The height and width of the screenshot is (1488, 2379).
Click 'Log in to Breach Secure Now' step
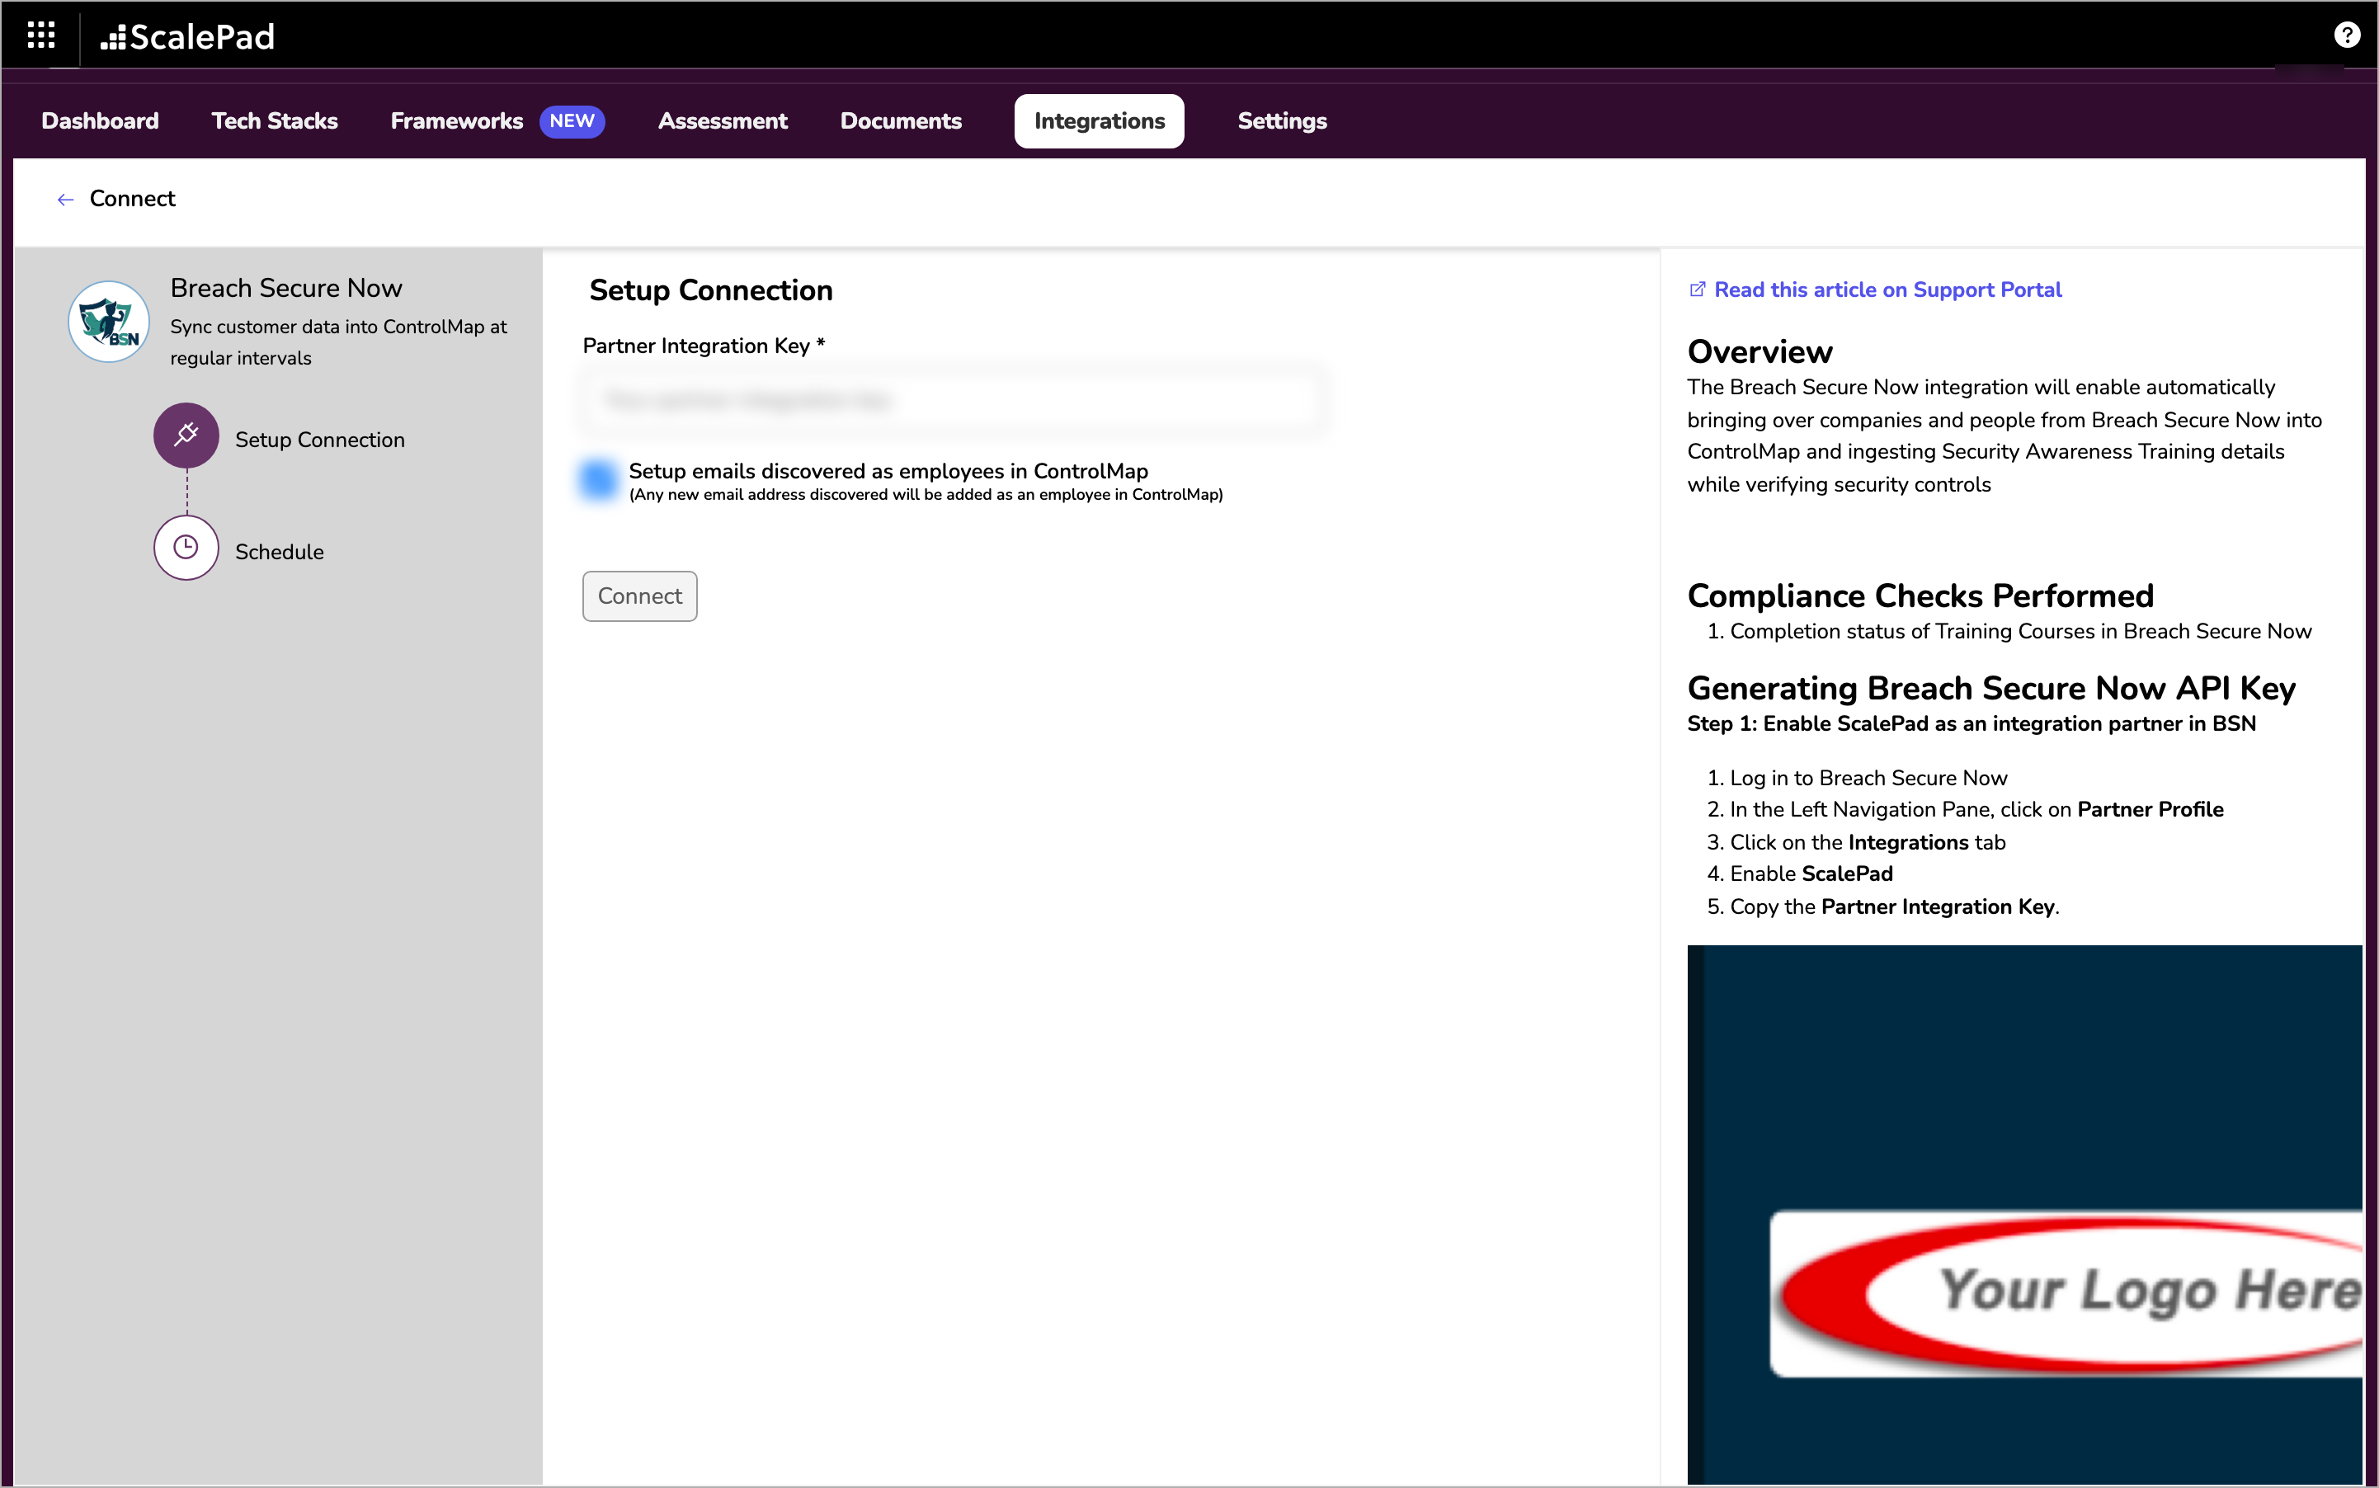[x=1868, y=778]
